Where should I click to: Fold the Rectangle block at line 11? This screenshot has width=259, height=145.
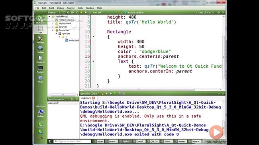(93, 37)
